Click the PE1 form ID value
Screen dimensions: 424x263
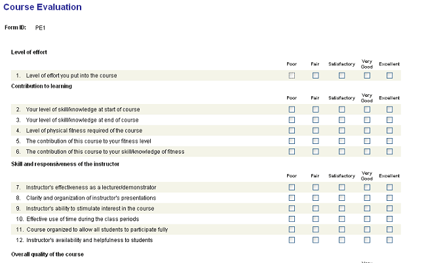click(40, 28)
